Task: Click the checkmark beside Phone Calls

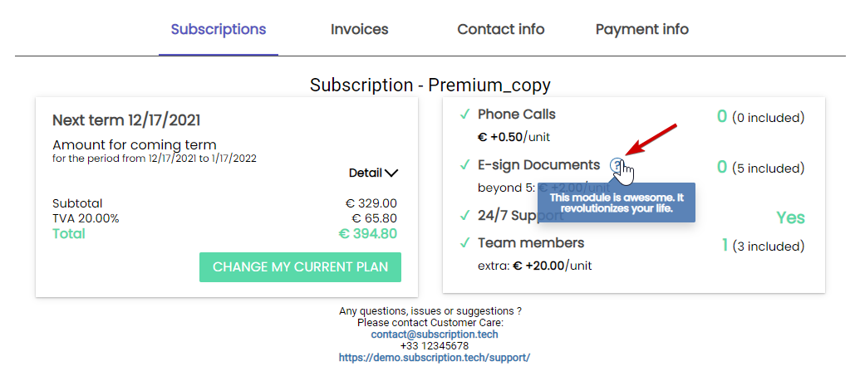Action: click(x=464, y=115)
